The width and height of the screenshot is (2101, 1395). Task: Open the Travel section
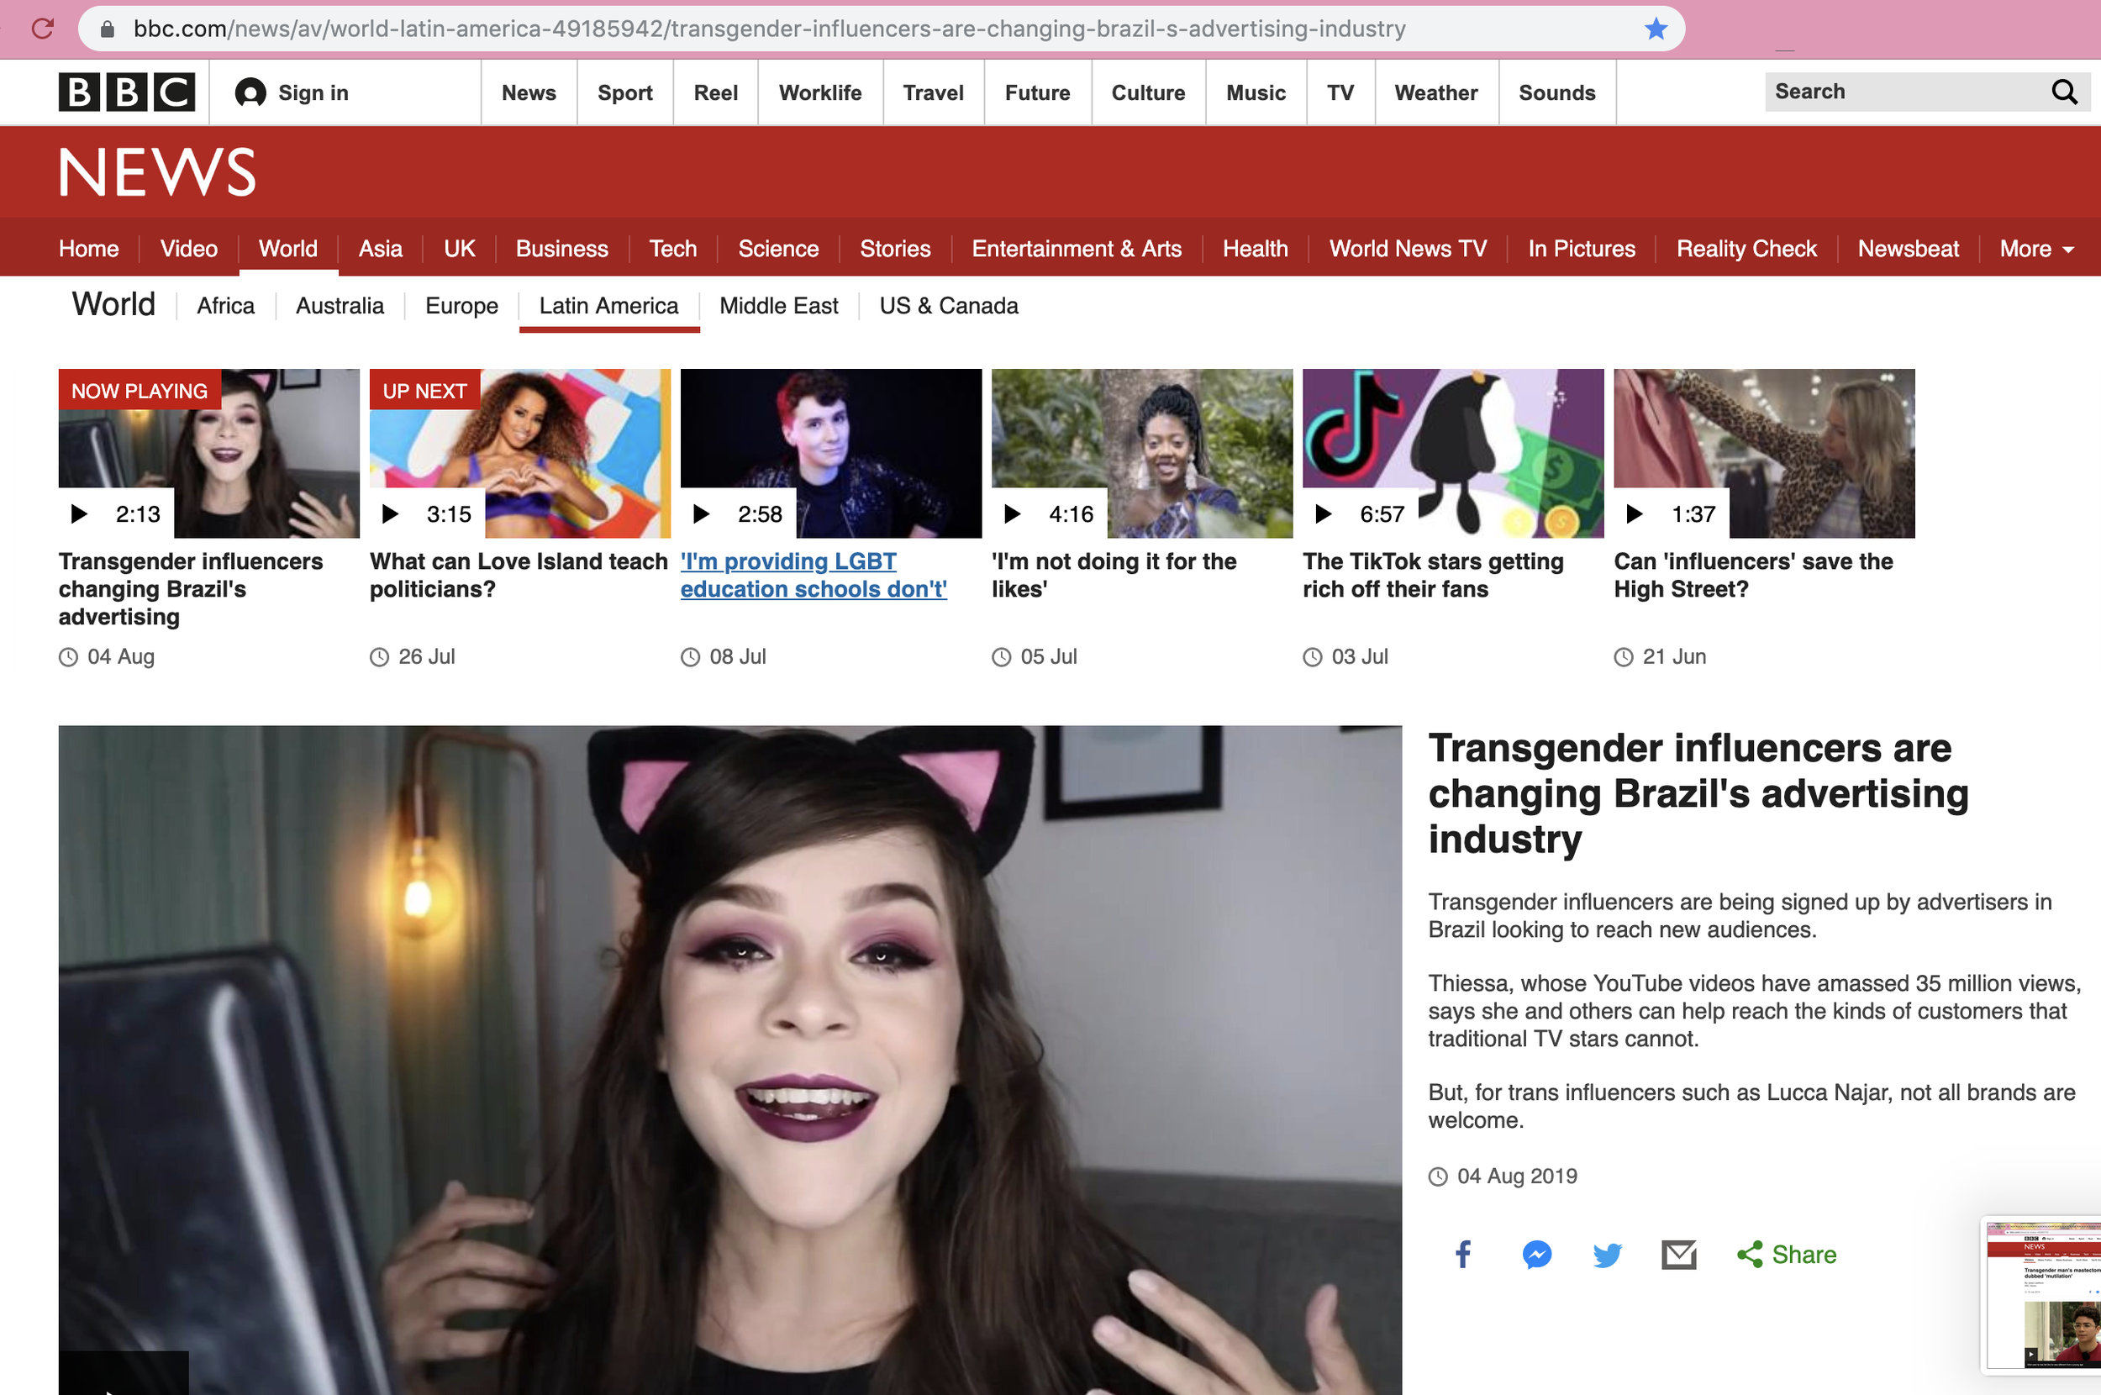933,92
